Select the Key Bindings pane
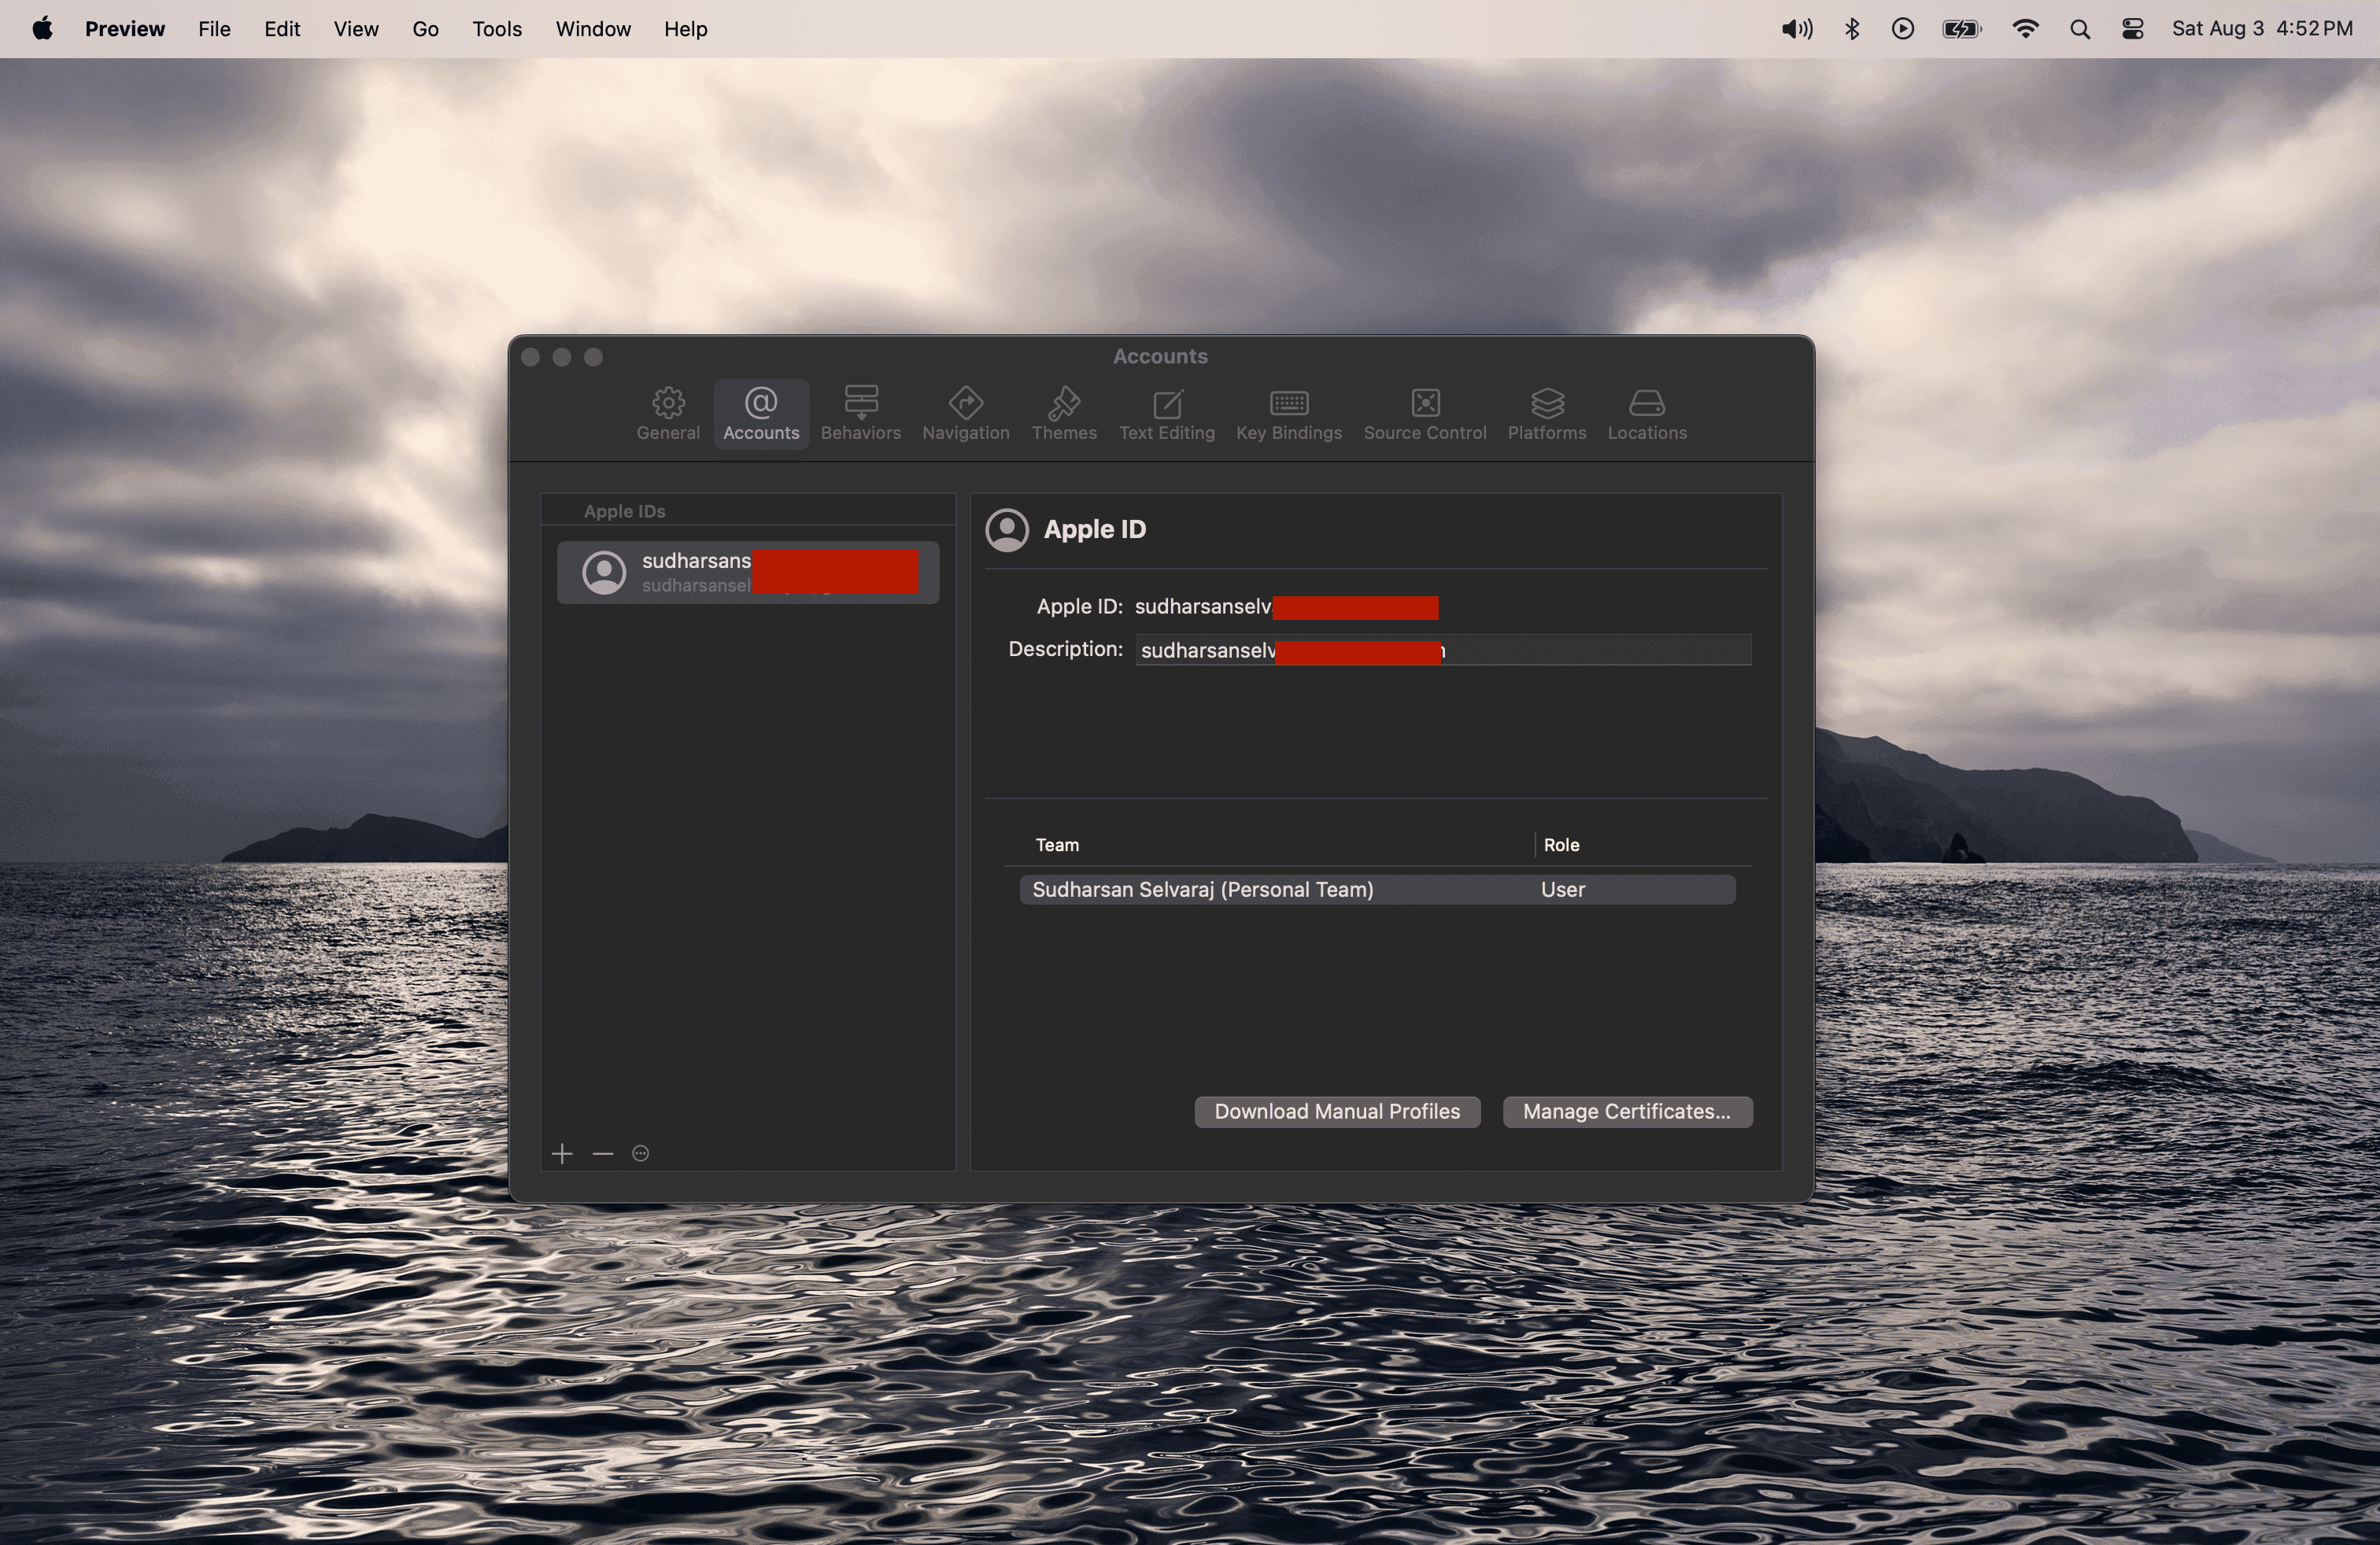The width and height of the screenshot is (2380, 1545). [x=1288, y=413]
